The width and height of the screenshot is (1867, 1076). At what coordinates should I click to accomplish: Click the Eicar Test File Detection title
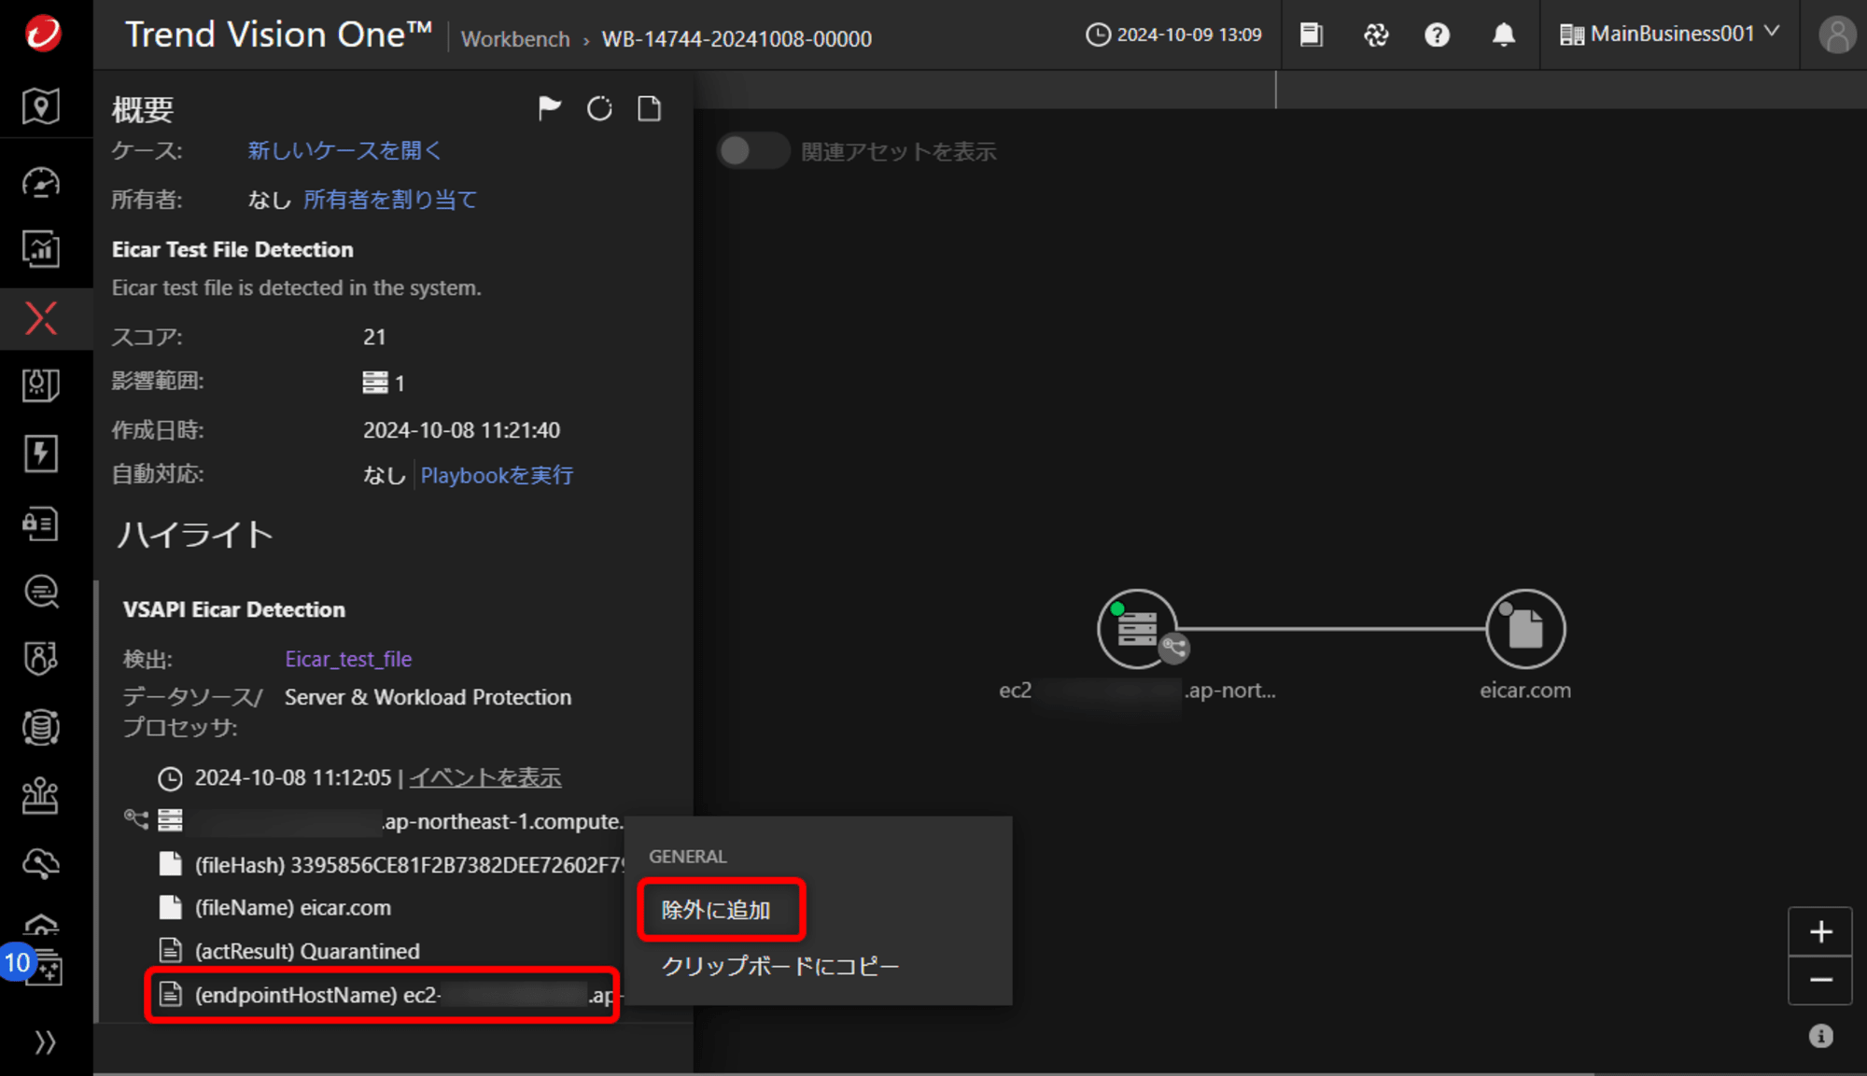232,249
